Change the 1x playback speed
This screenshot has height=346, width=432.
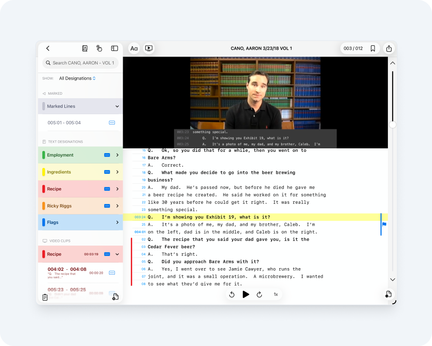pos(276,295)
